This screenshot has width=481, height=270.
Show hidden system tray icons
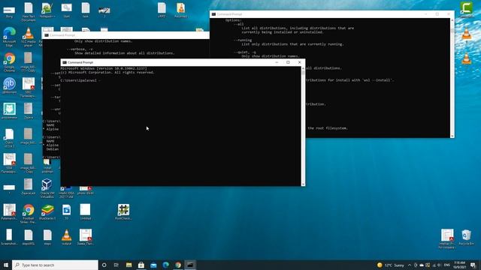coord(410,265)
